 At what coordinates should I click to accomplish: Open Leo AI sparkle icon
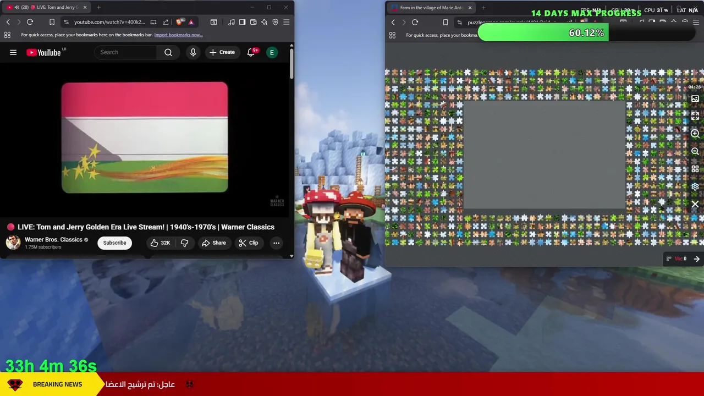click(264, 22)
